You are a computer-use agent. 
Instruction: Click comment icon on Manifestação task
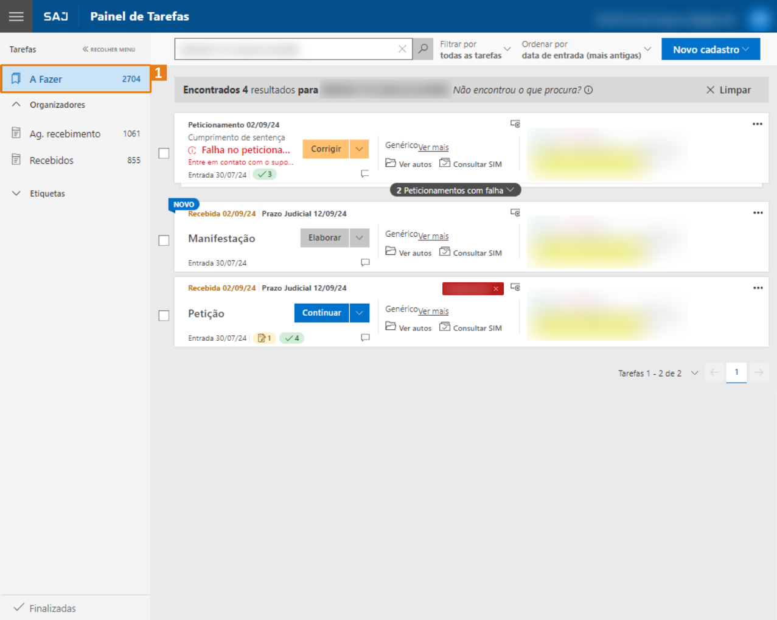coord(365,263)
